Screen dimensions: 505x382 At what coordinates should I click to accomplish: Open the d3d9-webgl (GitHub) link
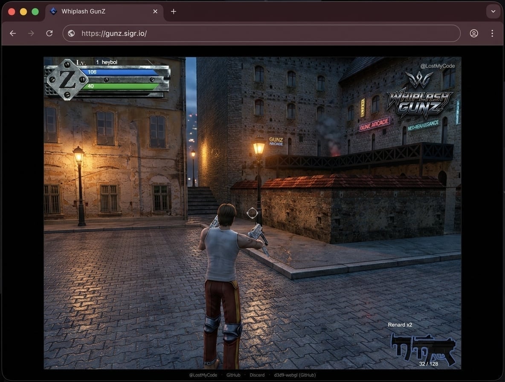coord(295,375)
